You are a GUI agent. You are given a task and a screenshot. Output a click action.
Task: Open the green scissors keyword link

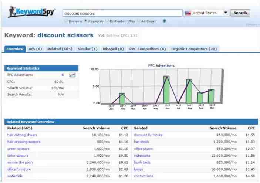click(18, 149)
